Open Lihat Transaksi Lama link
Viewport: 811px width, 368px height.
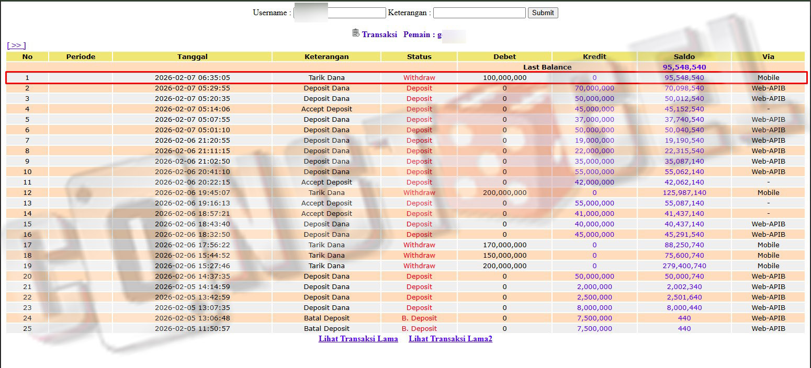pyautogui.click(x=358, y=339)
